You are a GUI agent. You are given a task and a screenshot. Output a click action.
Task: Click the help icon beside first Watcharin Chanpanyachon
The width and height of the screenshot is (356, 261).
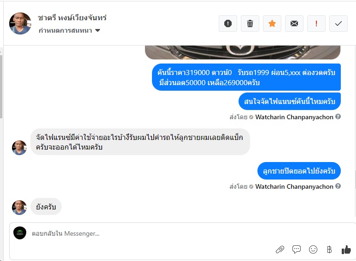338,117
